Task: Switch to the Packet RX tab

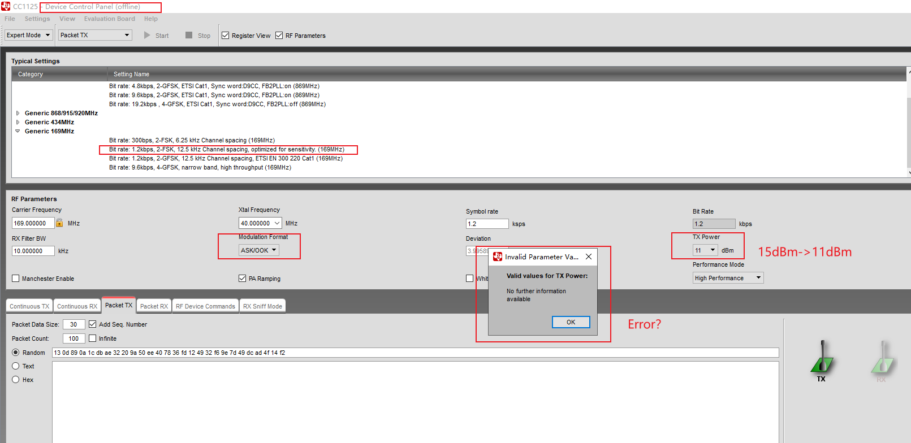Action: pos(154,306)
